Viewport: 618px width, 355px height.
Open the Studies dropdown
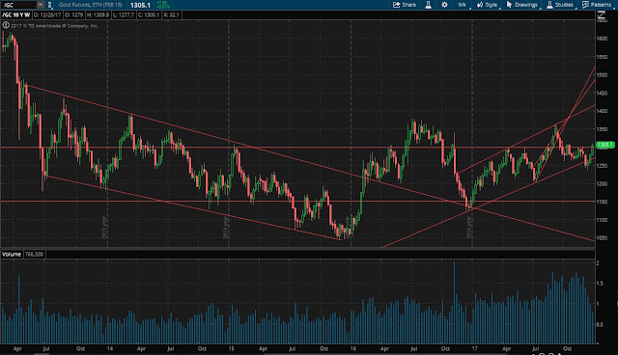point(560,5)
